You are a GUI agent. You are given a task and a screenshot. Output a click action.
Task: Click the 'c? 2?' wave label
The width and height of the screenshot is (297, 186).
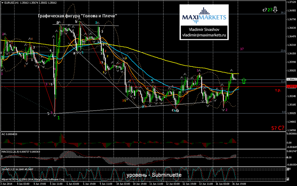pyautogui.click(x=267, y=10)
